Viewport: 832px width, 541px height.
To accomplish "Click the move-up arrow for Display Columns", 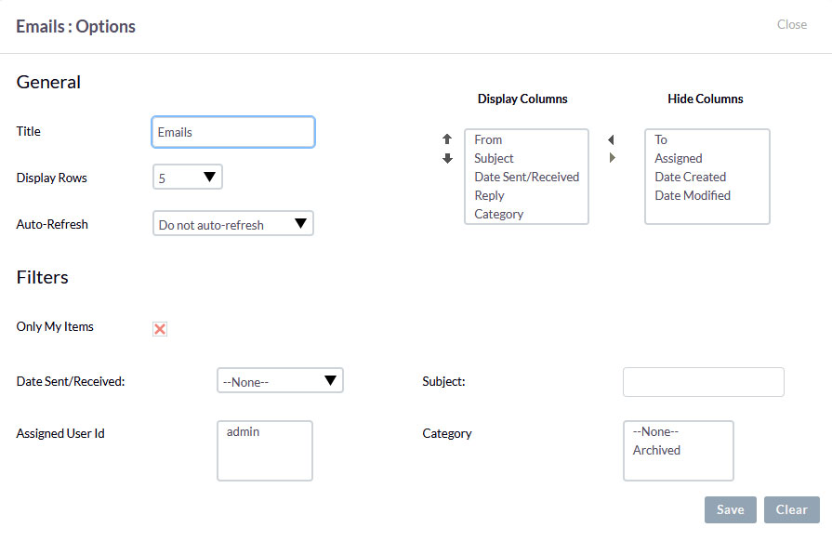I will [448, 139].
